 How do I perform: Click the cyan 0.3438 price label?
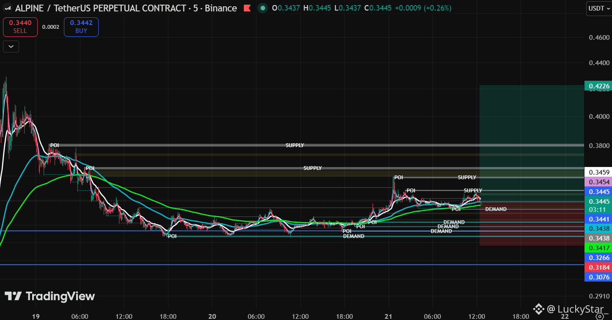(598, 228)
